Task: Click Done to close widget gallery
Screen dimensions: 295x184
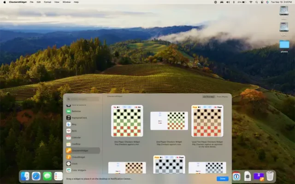Action: [222, 178]
